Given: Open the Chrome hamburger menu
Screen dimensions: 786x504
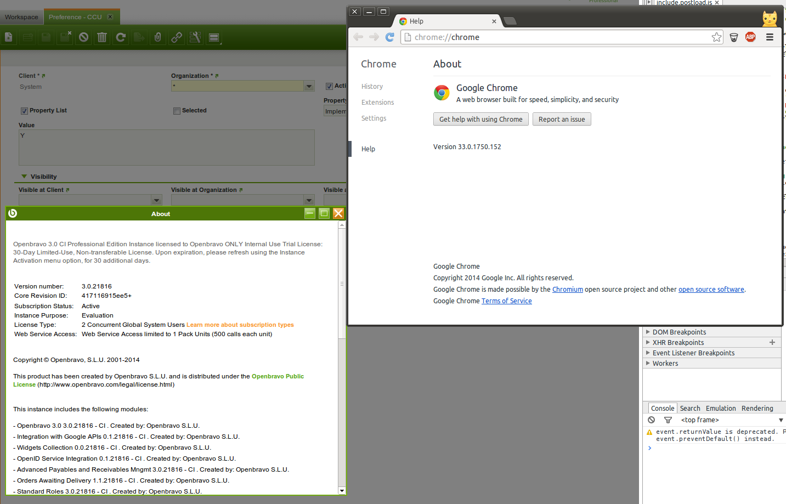Looking at the screenshot, I should coord(770,37).
